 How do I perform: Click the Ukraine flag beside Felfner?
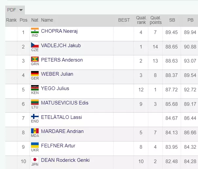click(35, 145)
